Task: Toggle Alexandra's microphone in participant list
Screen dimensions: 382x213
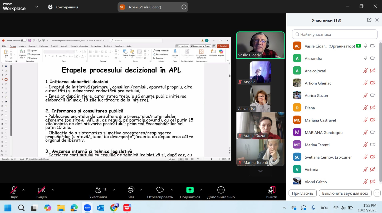Action: (365, 58)
